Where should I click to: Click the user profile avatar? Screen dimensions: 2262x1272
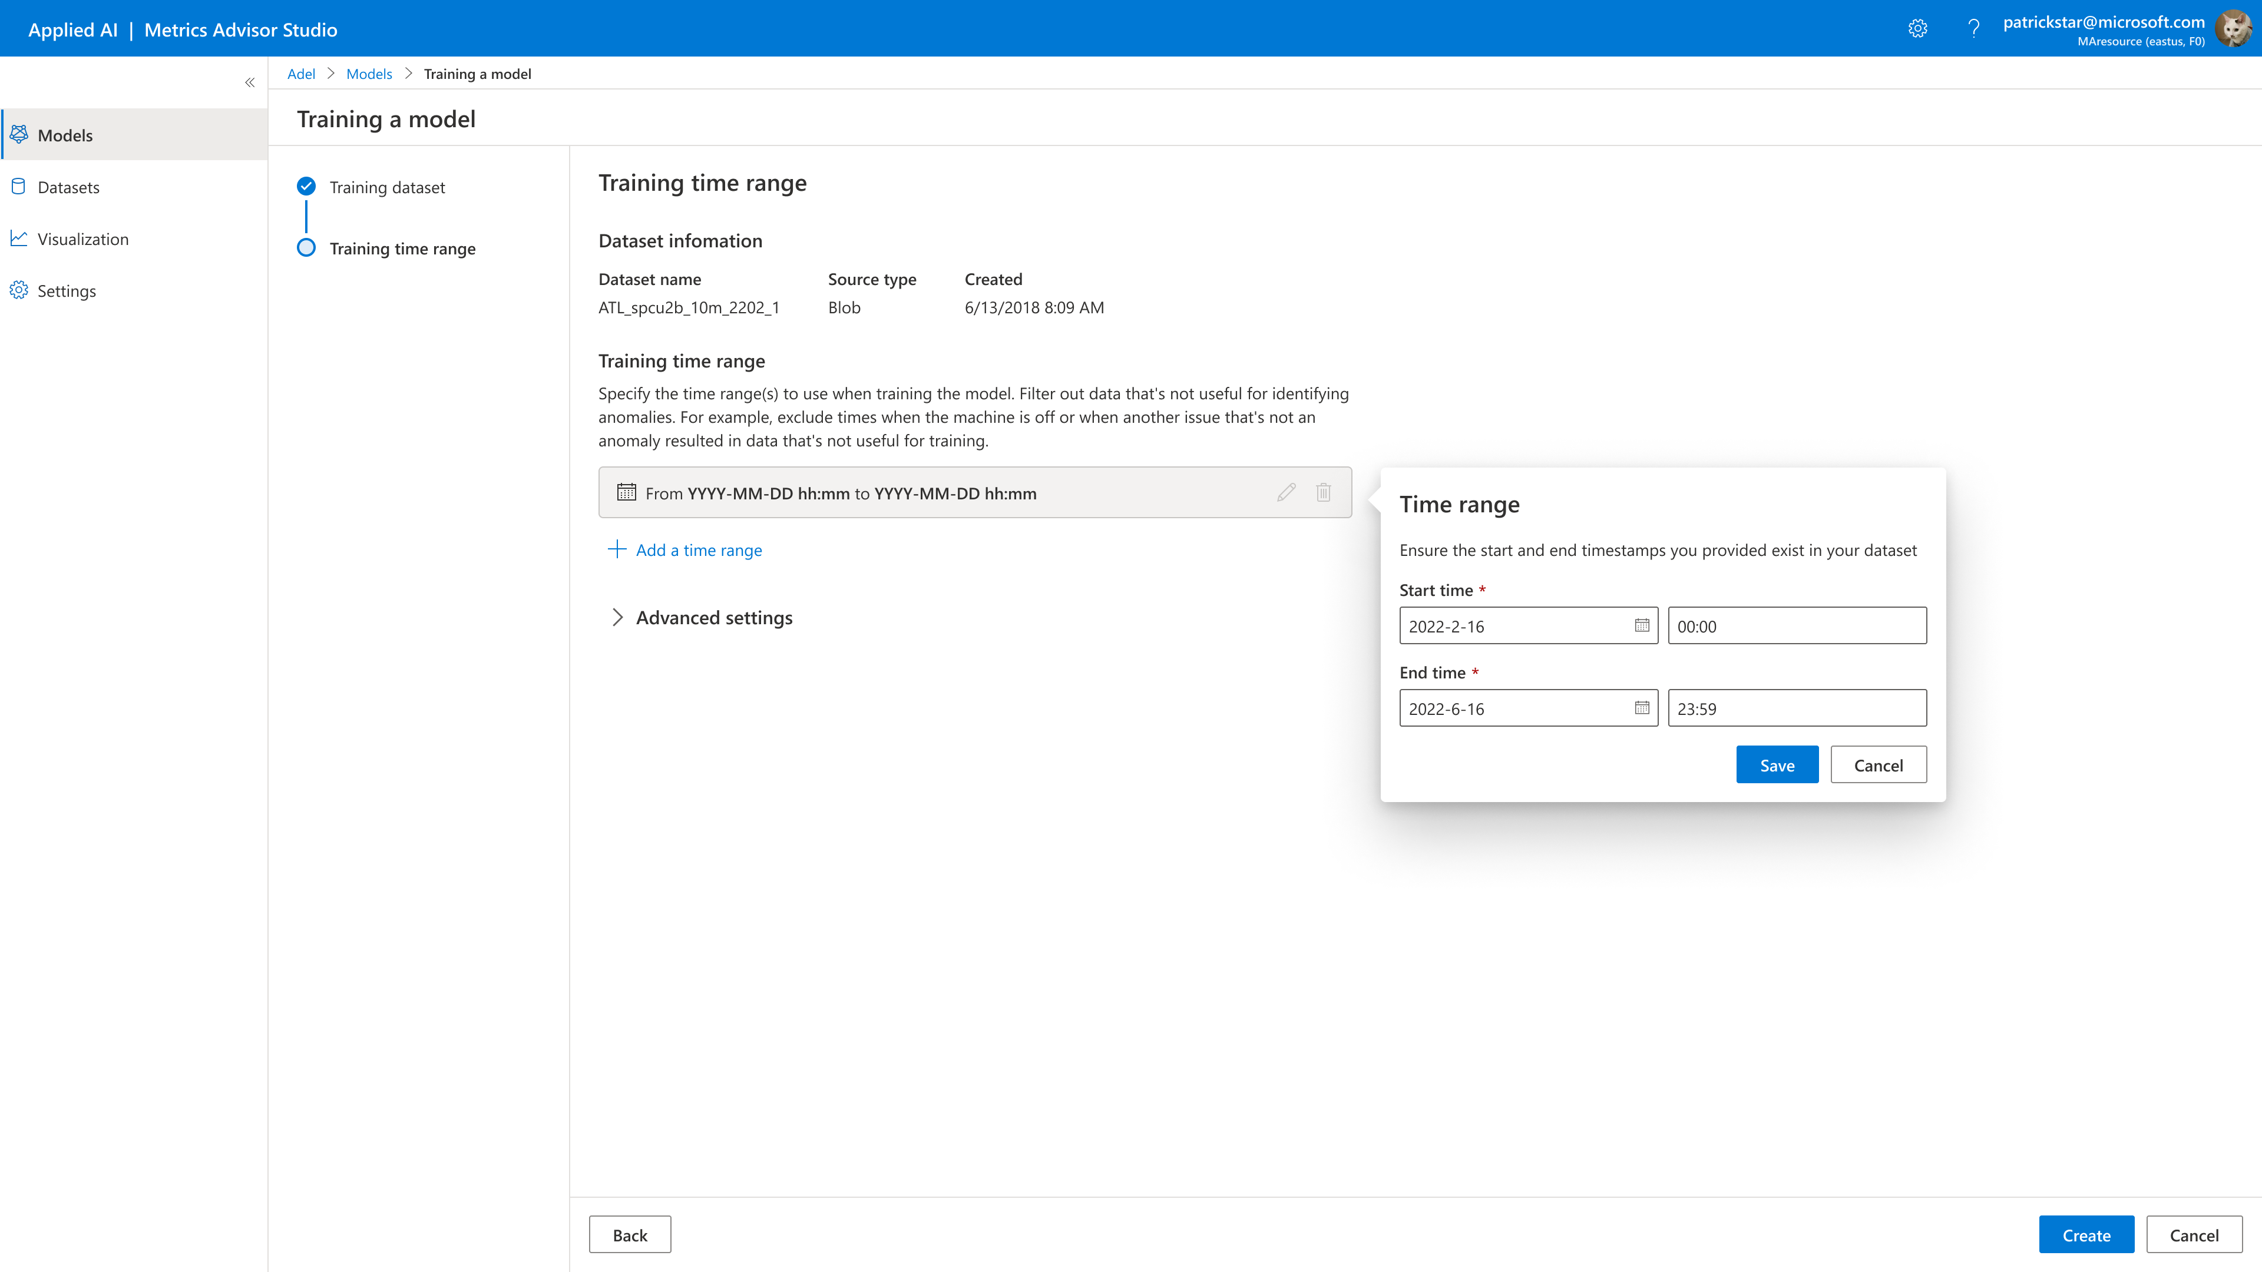pos(2233,29)
